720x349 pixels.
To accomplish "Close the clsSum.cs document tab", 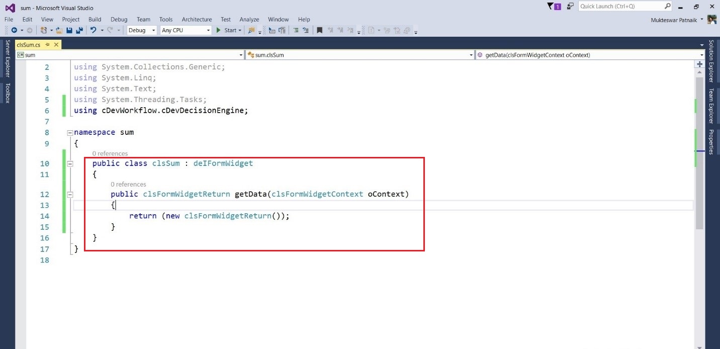I will coord(56,45).
